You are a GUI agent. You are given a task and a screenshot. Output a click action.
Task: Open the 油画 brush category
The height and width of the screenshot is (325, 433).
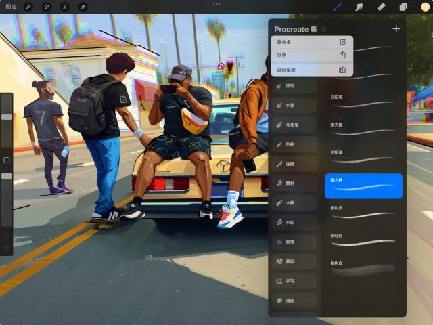tap(294, 164)
